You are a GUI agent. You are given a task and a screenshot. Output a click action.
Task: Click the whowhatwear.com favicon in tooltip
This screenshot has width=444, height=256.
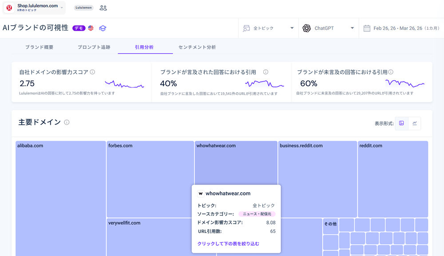coord(201,193)
